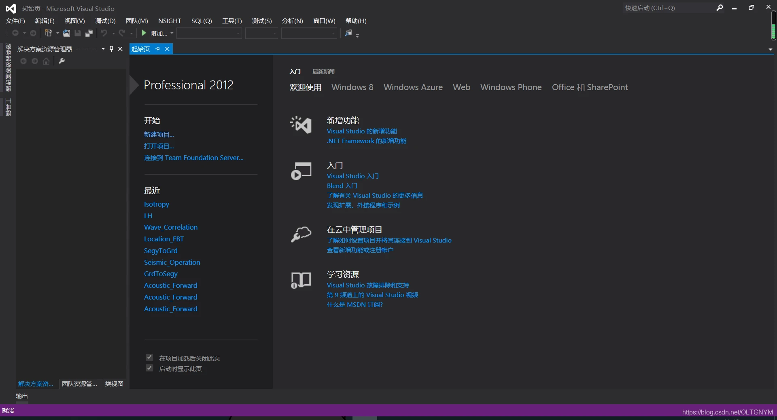Image resolution: width=777 pixels, height=420 pixels.
Task: Switch to the 团队资源管... bottom tab
Action: pos(79,384)
